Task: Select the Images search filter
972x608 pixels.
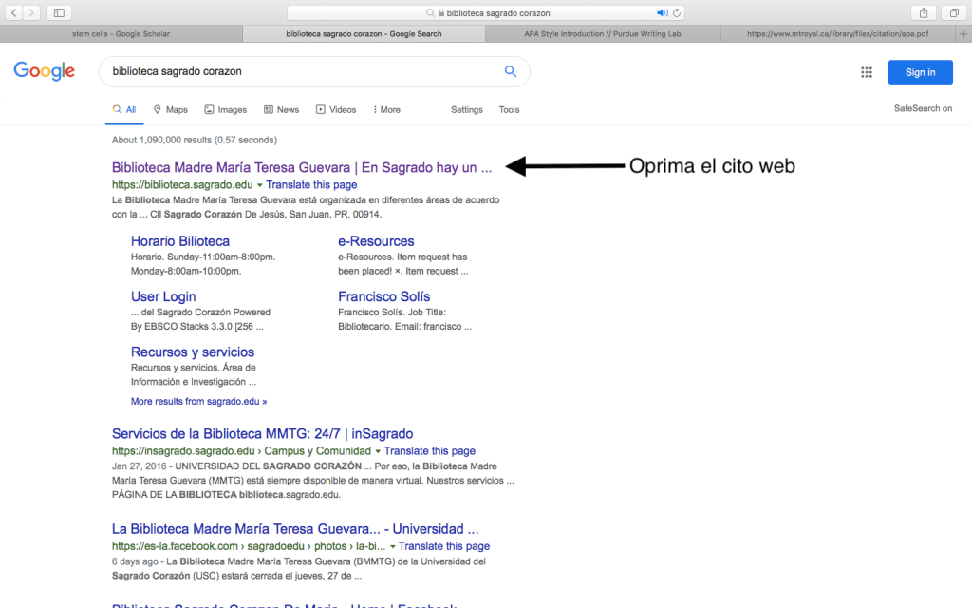Action: 225,110
